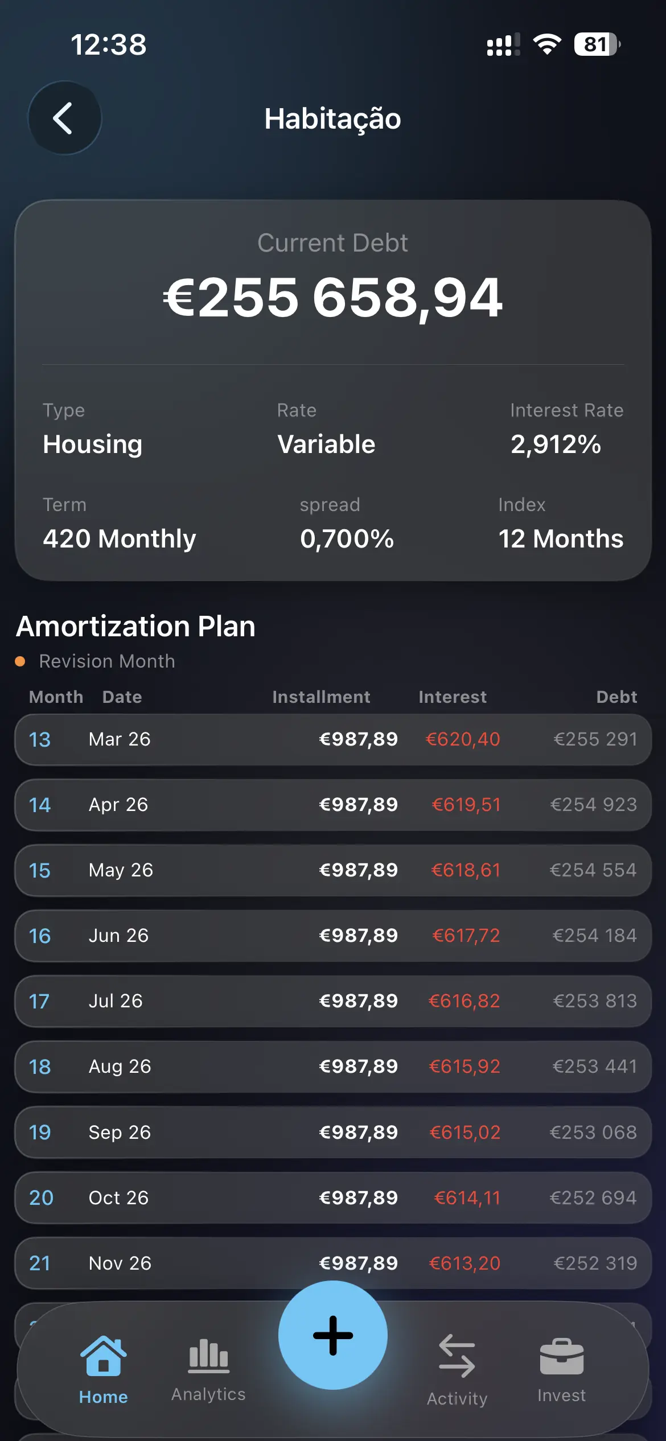Tap the Current Debt amount

(333, 298)
